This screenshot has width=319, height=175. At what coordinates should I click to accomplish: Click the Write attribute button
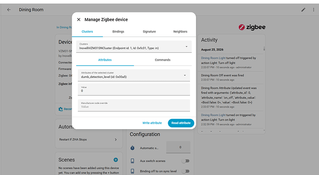tap(152, 123)
